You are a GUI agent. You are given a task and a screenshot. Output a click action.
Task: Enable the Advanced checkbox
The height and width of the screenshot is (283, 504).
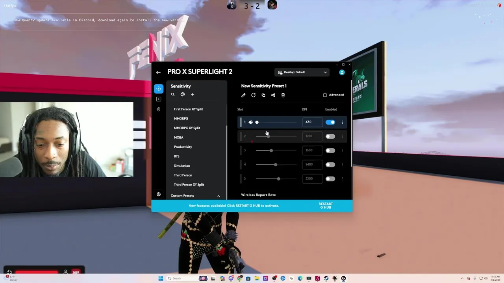click(325, 95)
